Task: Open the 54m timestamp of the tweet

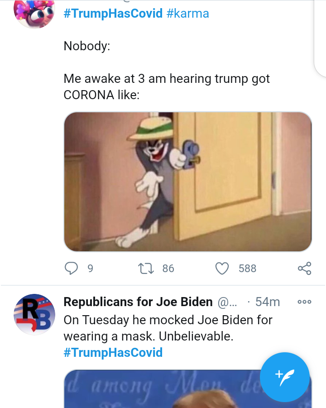Action: click(x=268, y=302)
